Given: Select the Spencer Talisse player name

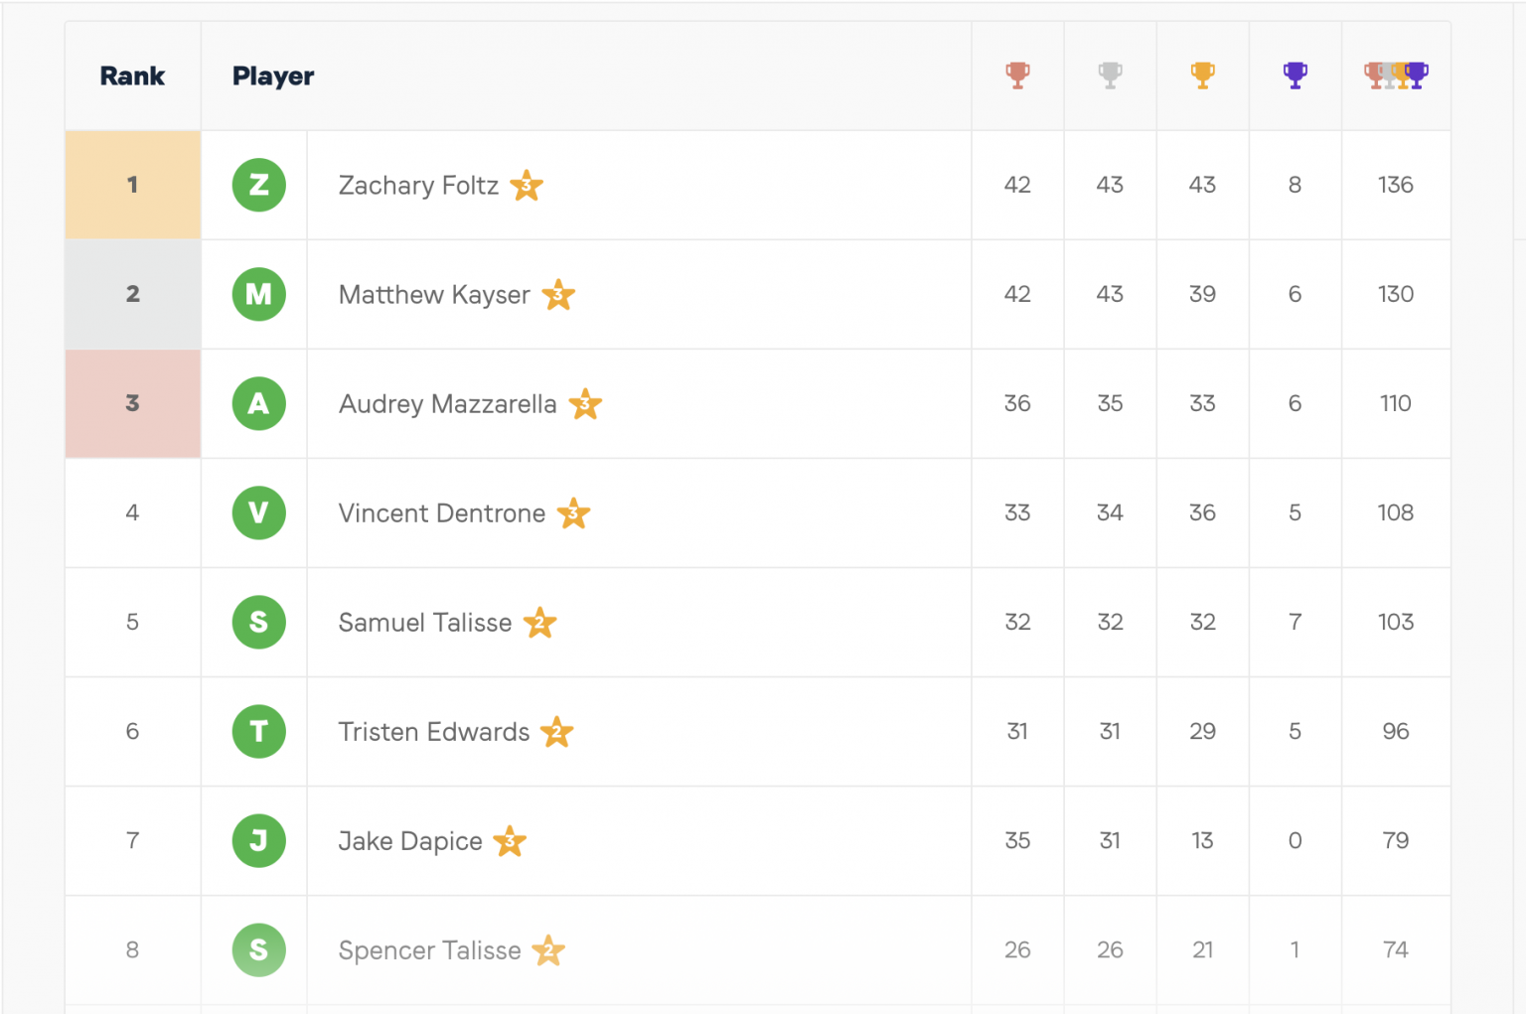Looking at the screenshot, I should click(429, 950).
